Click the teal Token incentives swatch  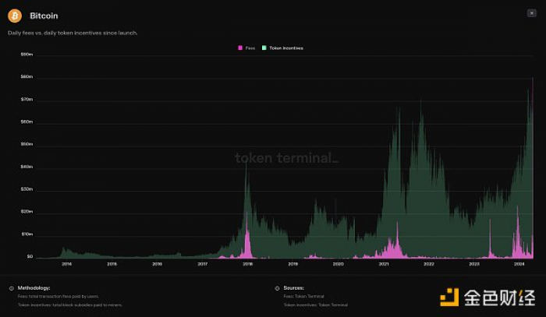coord(264,48)
